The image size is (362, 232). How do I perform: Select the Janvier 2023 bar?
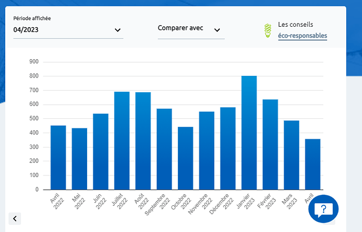point(249,133)
